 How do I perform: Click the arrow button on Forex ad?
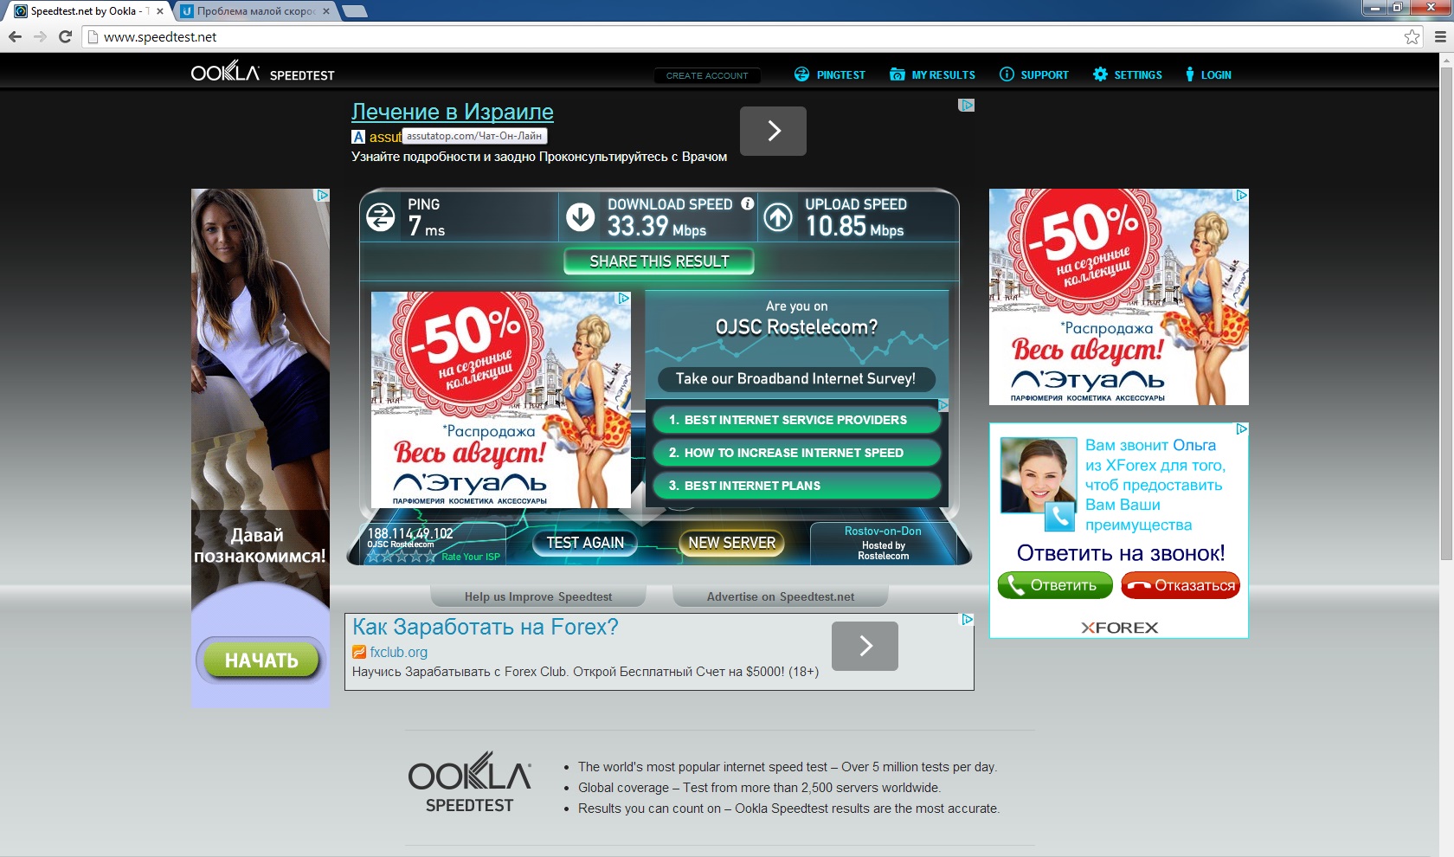(x=865, y=646)
